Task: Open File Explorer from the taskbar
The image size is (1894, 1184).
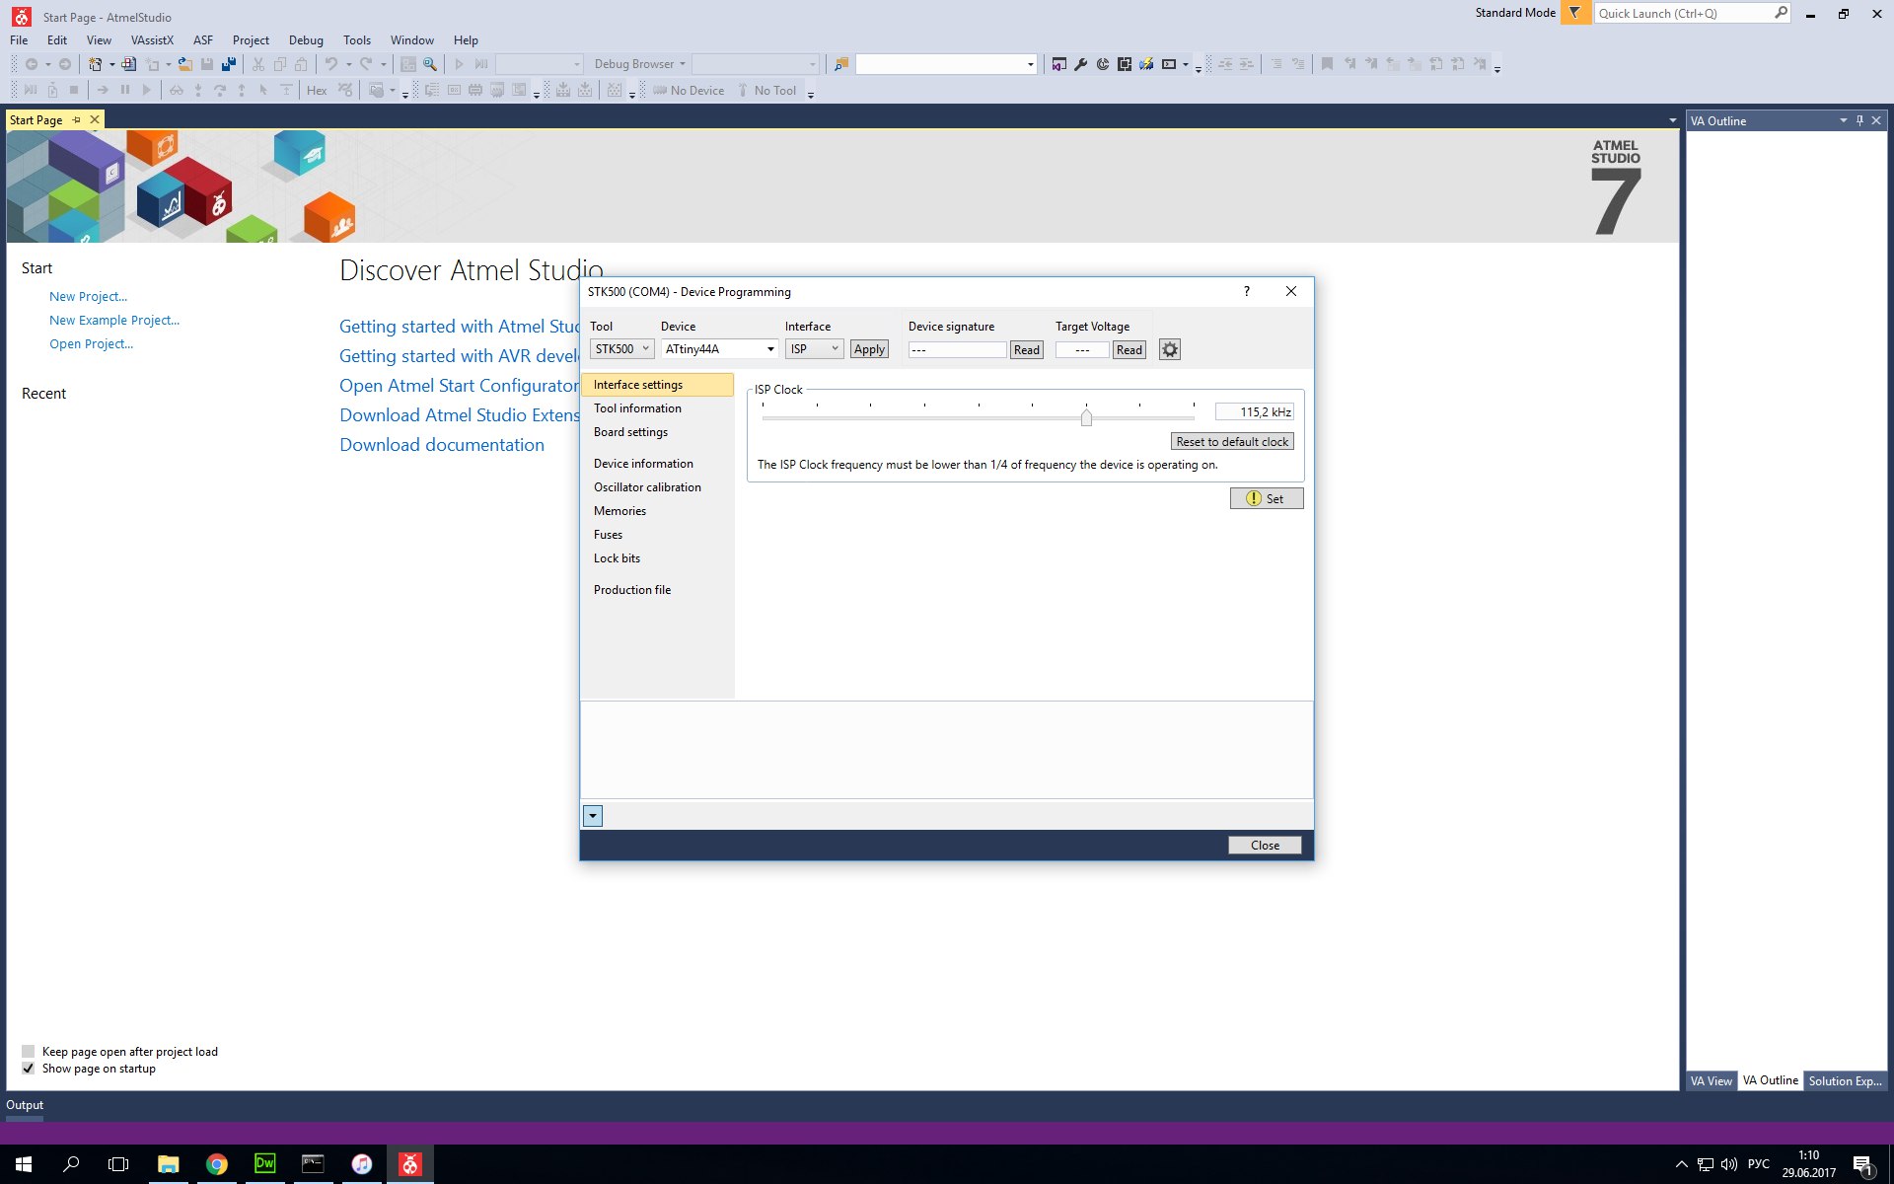Action: (168, 1164)
